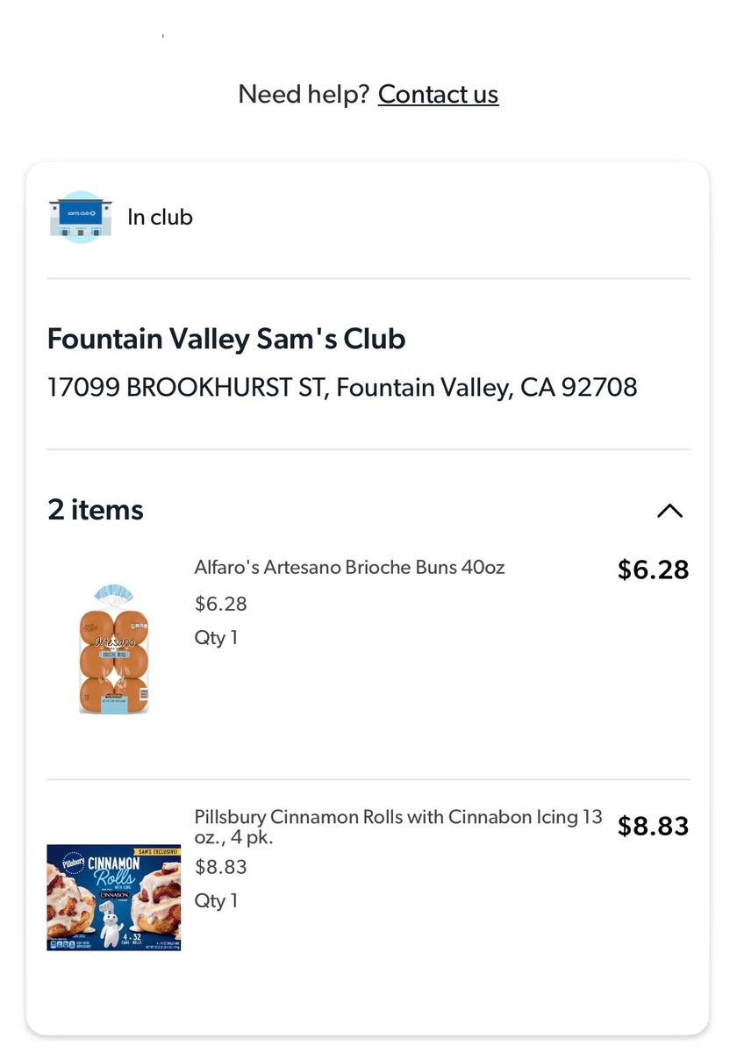Click the bold $8.83 total price
Viewport: 737px width, 1053px height.
point(653,826)
